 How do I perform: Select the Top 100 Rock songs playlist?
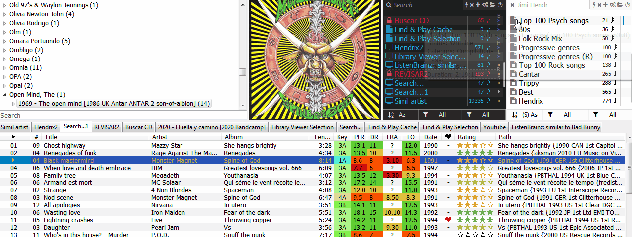click(551, 65)
